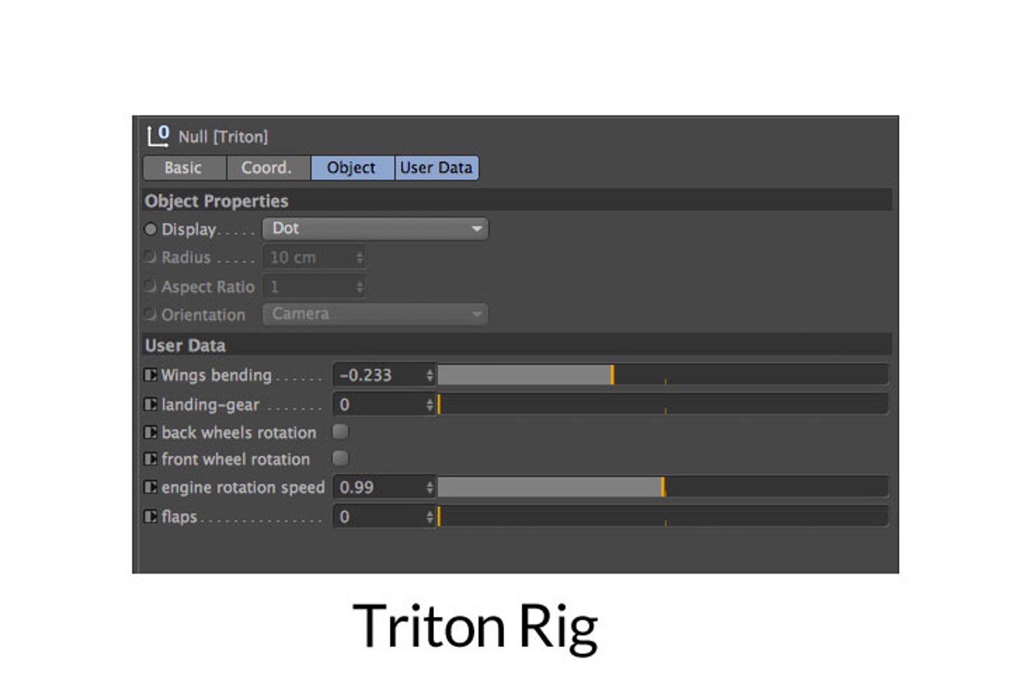Viewport: 1032px width, 687px height.
Task: Click the flaps slider track
Action: (662, 516)
